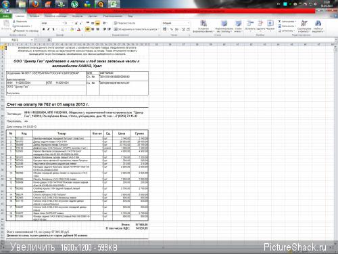Screen dimensions: 338x254
Task: Click the Fill (Заполнить) icon
Action: 280,26
